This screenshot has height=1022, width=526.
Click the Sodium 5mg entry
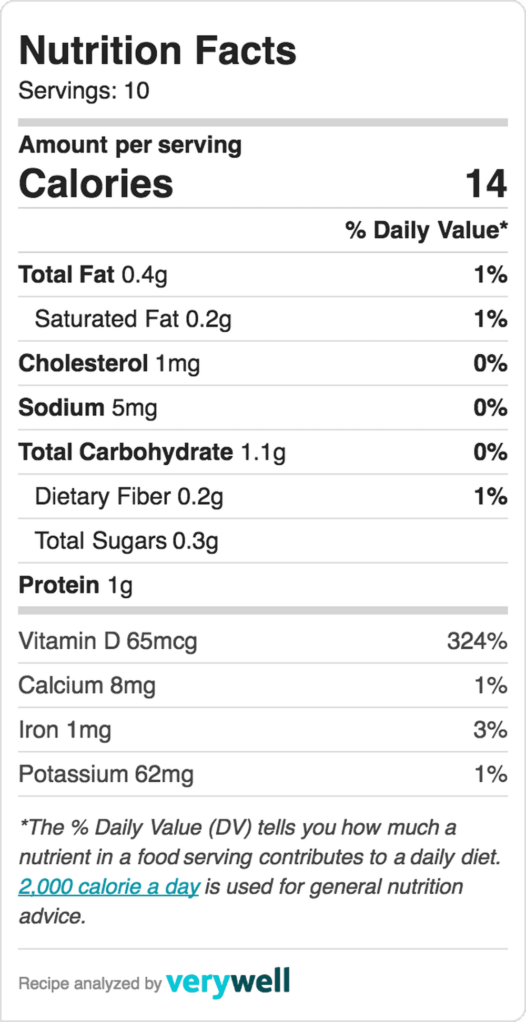click(x=263, y=407)
